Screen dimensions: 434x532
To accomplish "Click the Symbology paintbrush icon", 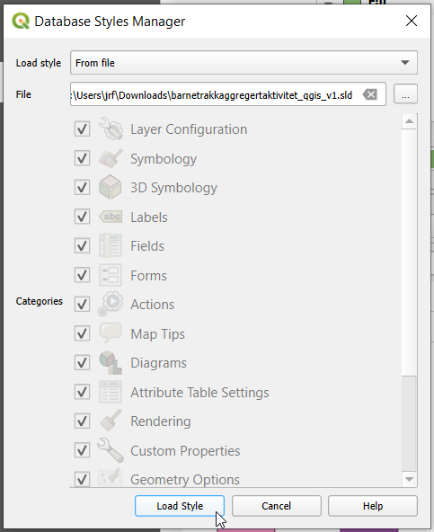I will pyautogui.click(x=111, y=158).
